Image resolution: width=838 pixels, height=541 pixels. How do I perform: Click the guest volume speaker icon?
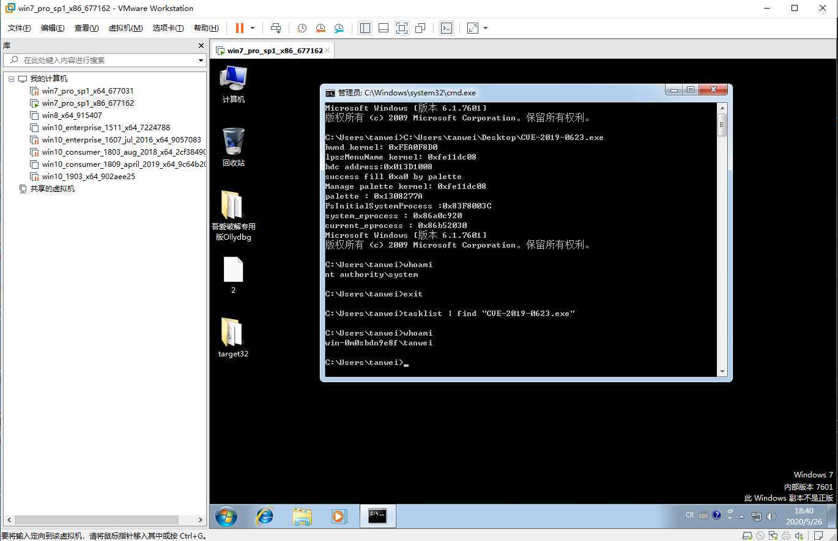pyautogui.click(x=771, y=517)
